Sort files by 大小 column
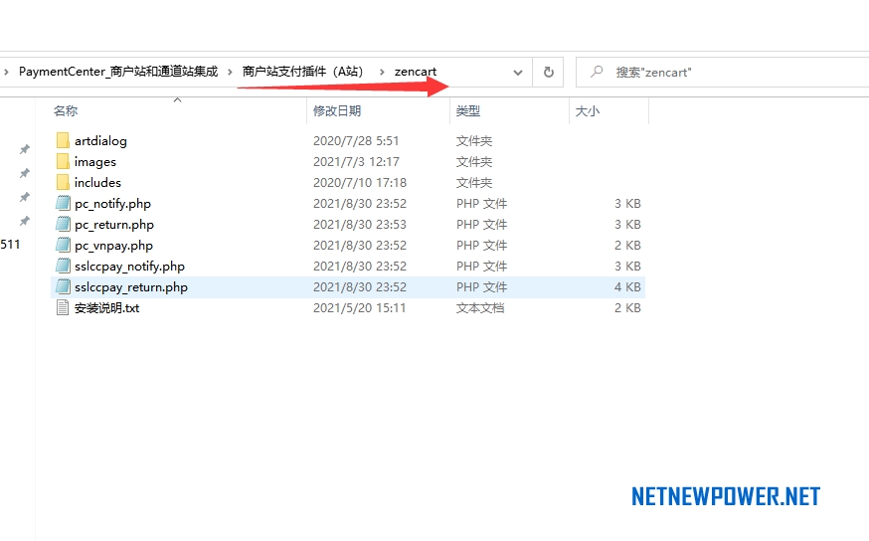 pyautogui.click(x=587, y=110)
